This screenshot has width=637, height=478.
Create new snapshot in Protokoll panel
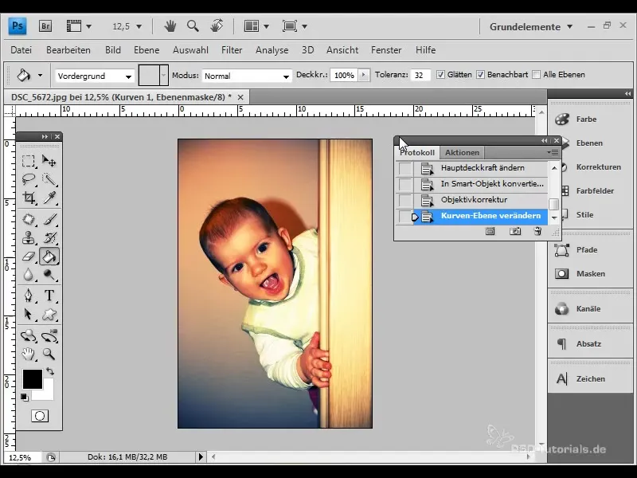click(515, 231)
